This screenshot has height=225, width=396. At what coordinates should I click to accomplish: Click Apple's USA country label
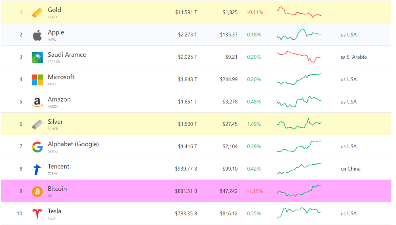pos(349,35)
